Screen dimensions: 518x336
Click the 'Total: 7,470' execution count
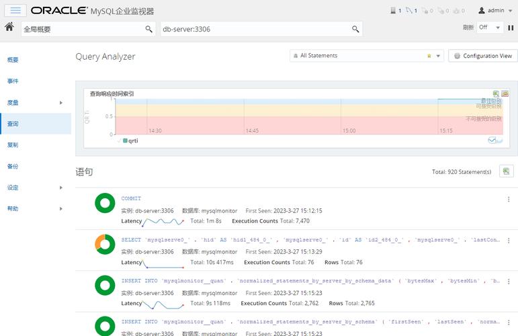(295, 221)
